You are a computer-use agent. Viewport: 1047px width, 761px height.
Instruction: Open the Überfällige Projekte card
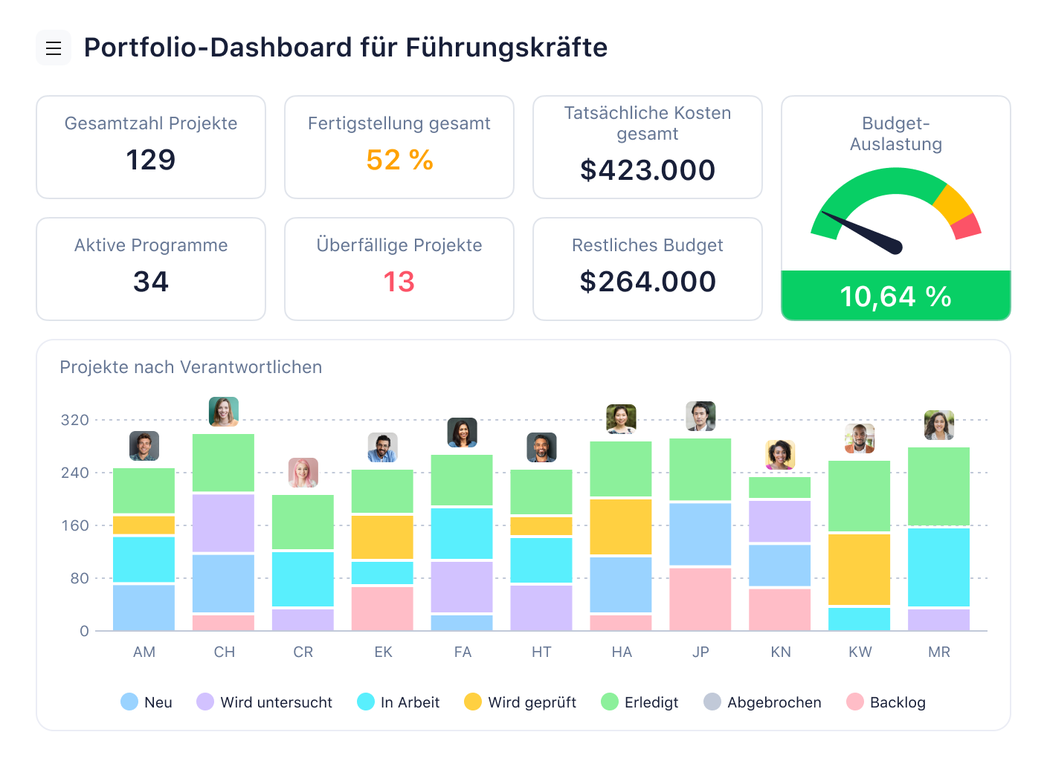pos(399,269)
